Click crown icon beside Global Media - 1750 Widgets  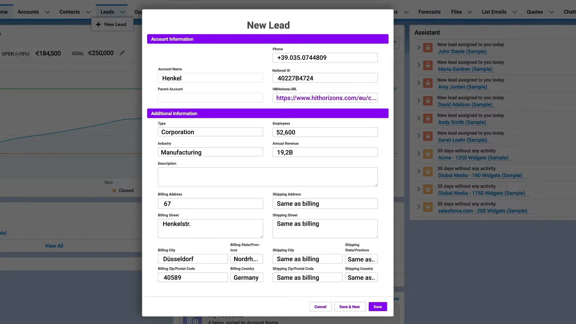pyautogui.click(x=428, y=189)
